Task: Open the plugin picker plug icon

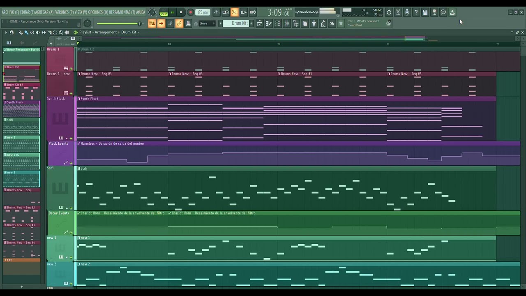Action: click(314, 23)
